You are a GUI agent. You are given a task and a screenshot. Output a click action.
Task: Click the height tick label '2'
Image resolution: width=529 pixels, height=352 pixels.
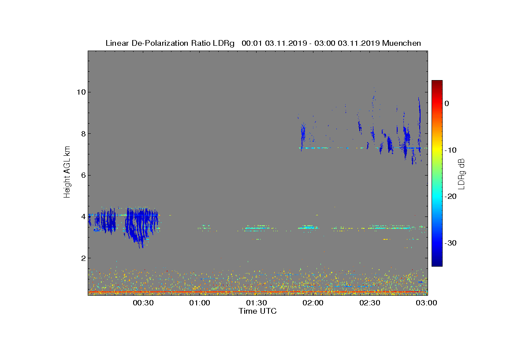[83, 258]
